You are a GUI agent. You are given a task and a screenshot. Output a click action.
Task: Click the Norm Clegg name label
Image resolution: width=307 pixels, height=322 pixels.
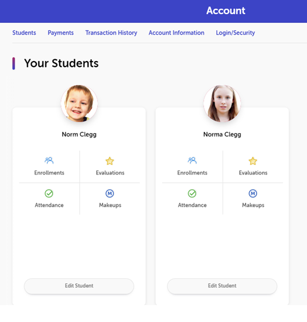(79, 135)
